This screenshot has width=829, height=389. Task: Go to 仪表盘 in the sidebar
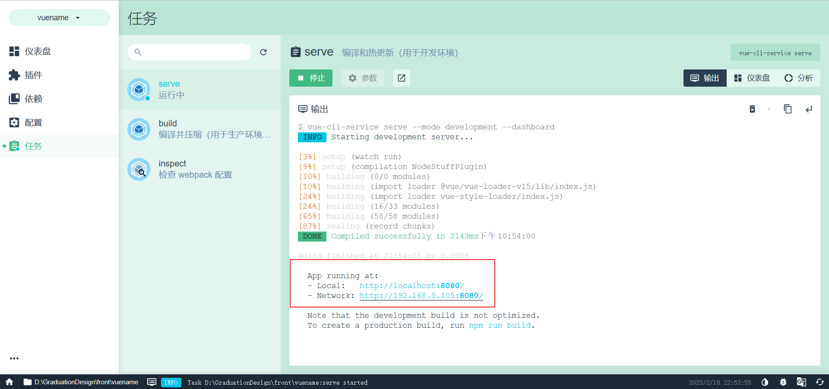[59, 51]
